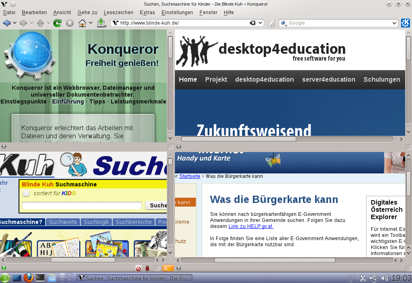Open the Datei menu
The height and width of the screenshot is (283, 412).
(9, 13)
